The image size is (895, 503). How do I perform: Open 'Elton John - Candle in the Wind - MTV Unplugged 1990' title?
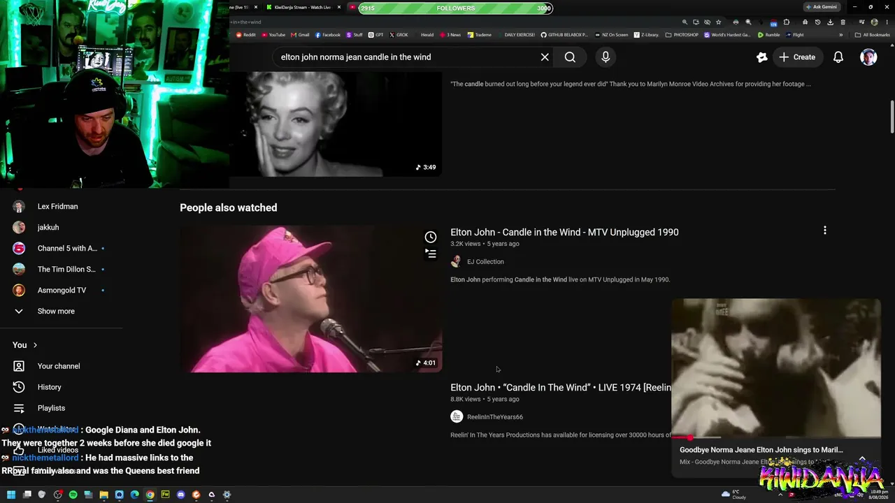(x=564, y=232)
